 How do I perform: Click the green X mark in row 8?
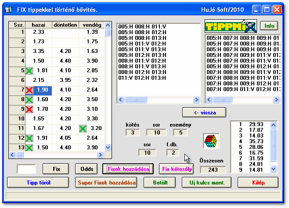point(29,99)
